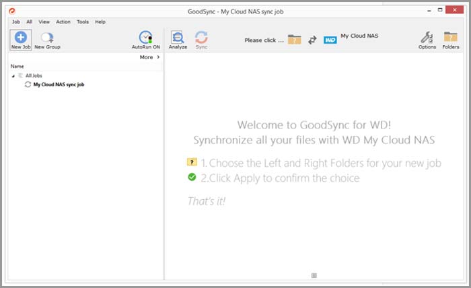
Task: Click the Name column header
Action: click(17, 67)
